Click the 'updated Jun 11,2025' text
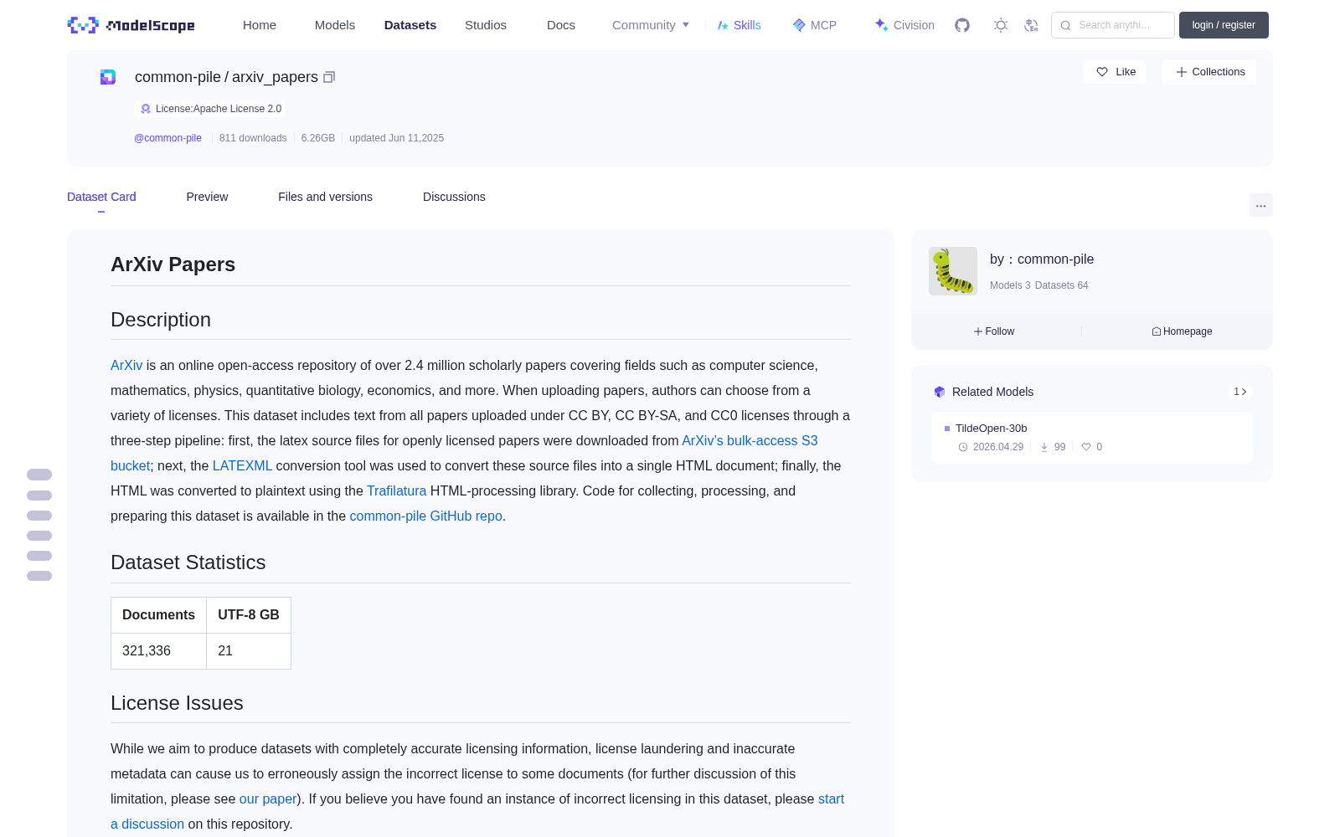The height and width of the screenshot is (837, 1340). [396, 138]
